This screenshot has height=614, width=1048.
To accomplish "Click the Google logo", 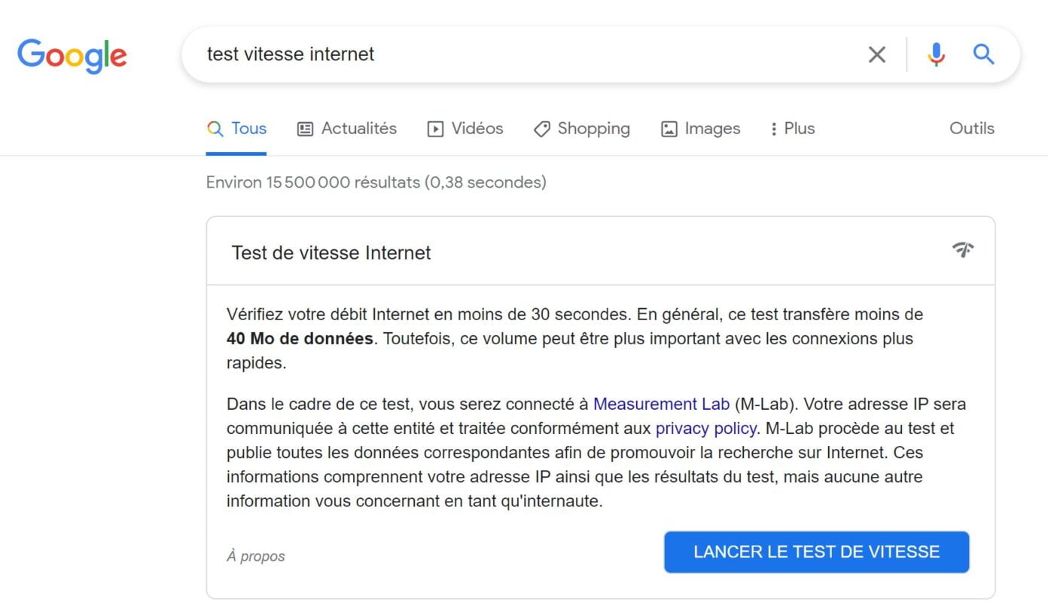I will [x=72, y=55].
